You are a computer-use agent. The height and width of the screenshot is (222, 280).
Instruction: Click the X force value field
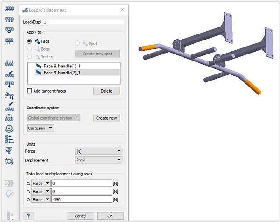[x=82, y=183]
